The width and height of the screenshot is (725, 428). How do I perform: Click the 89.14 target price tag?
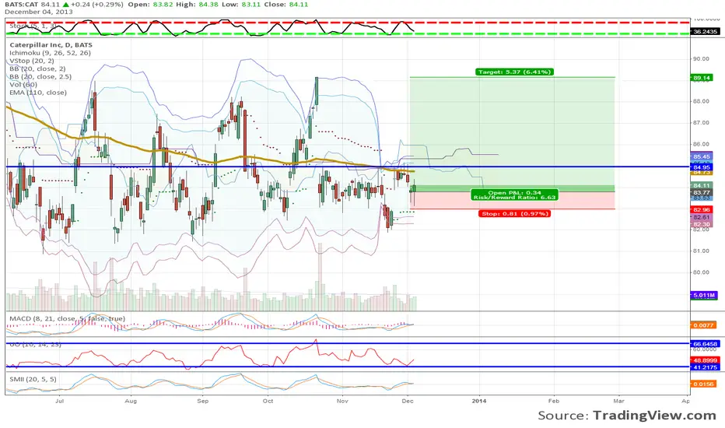[x=701, y=78]
